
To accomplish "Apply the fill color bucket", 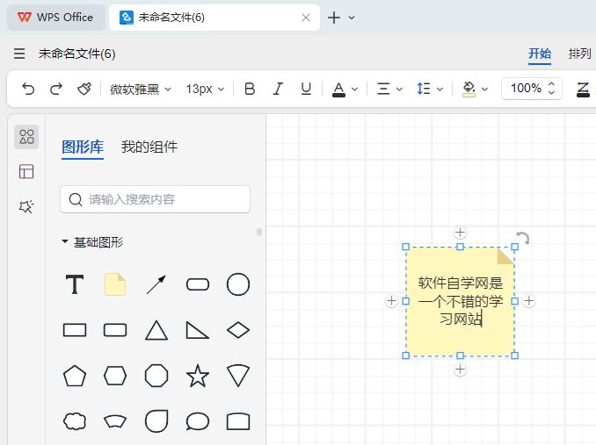I will (x=469, y=90).
